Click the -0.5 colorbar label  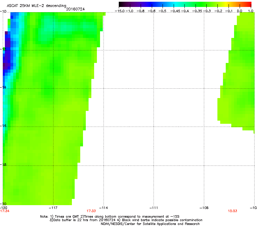(163, 11)
